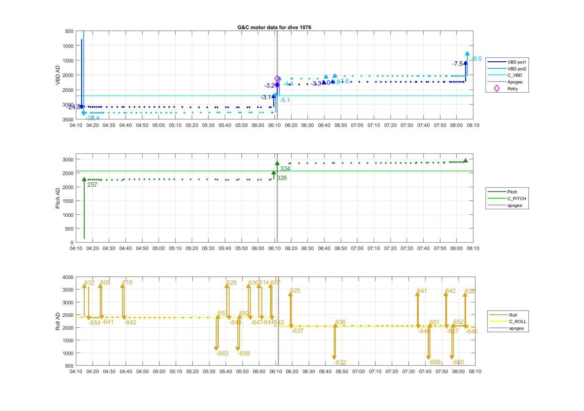Click the '628' roll data label
The width and height of the screenshot is (584, 411).
coord(232,283)
